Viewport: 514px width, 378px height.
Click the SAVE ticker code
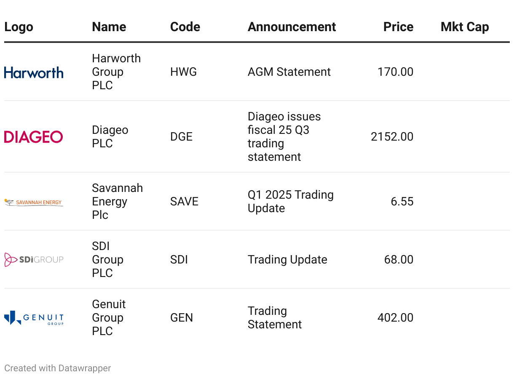point(184,202)
